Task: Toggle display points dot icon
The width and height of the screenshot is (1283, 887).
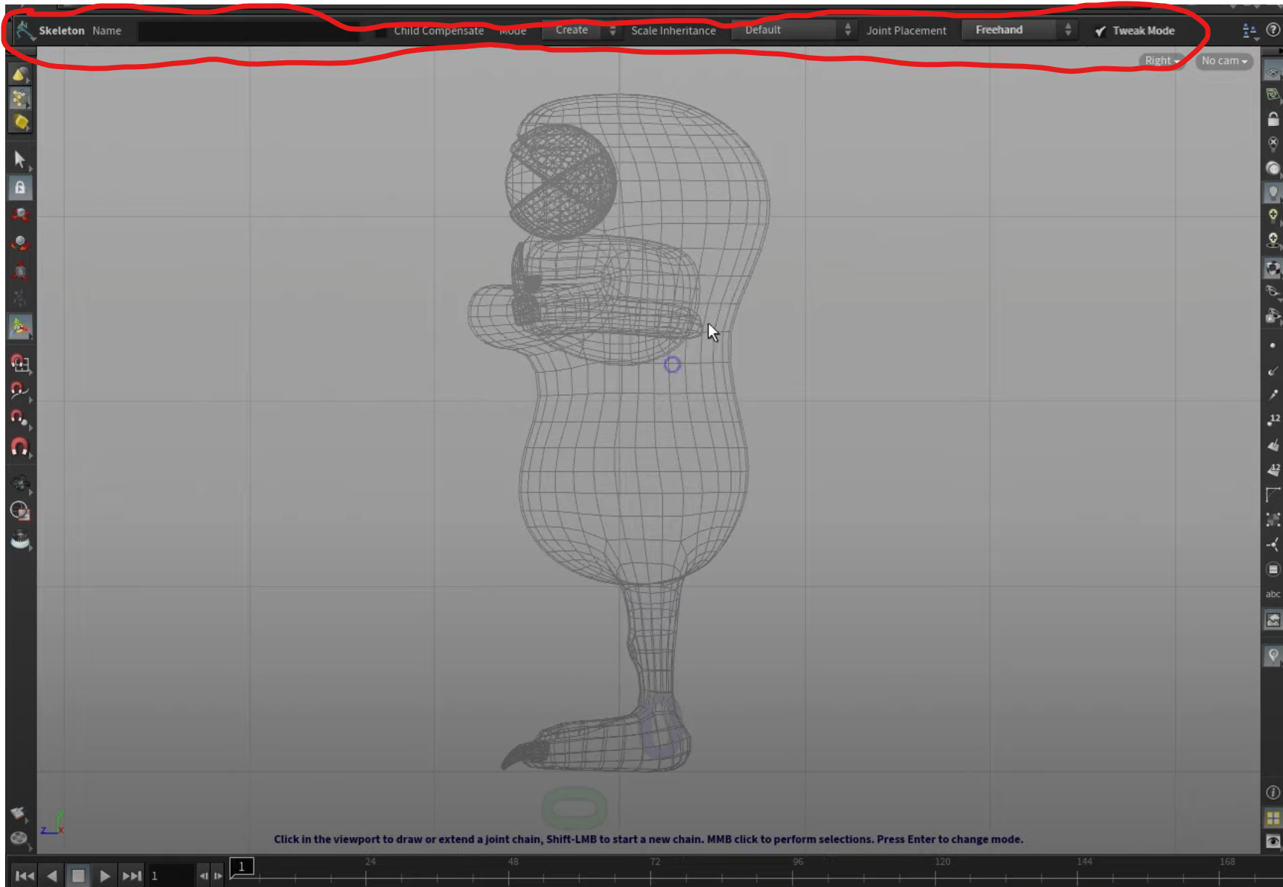Action: [x=1273, y=345]
